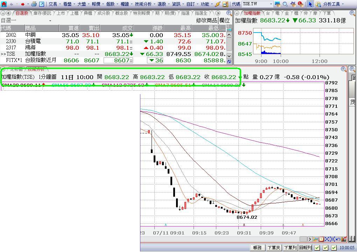Image resolution: width=357 pixels, height=252 pixels.
Task: Open the back button history arrow
Action: (17, 4)
